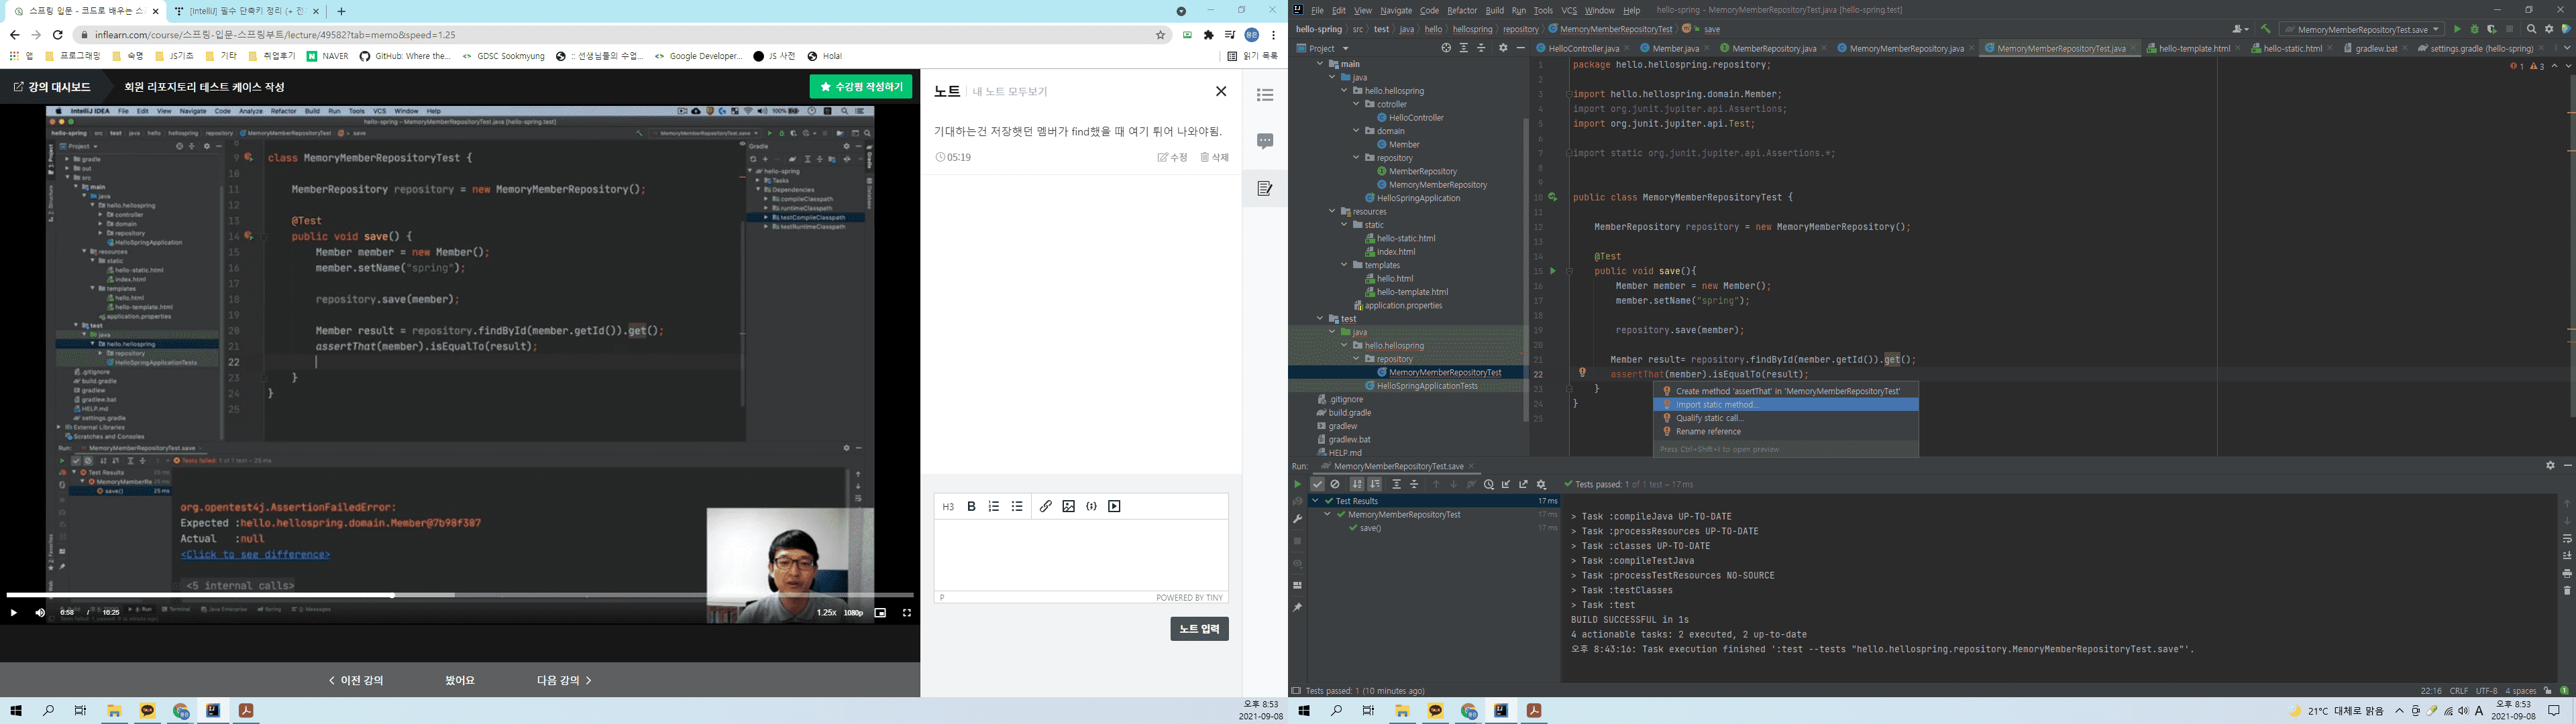Start debugging with the green bug icon
This screenshot has height=724, width=2576.
coord(2474,29)
